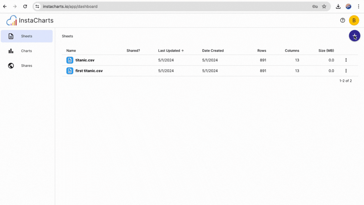Click the 1-2 of 2 pagination text
Screen dimensions: 364x205
pyautogui.click(x=345, y=81)
